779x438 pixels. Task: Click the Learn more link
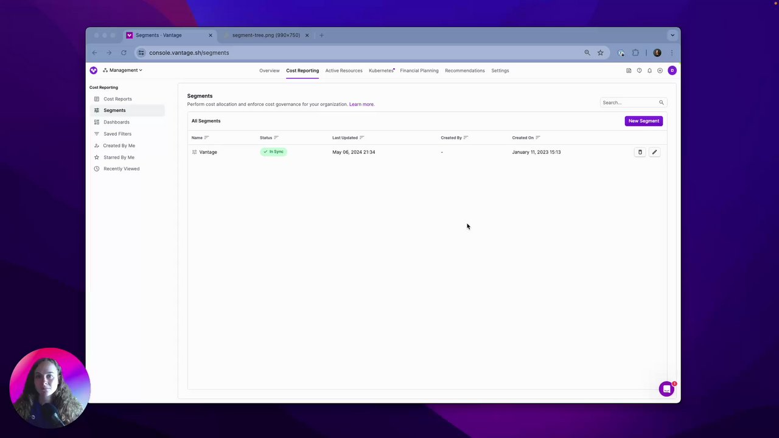pos(362,105)
